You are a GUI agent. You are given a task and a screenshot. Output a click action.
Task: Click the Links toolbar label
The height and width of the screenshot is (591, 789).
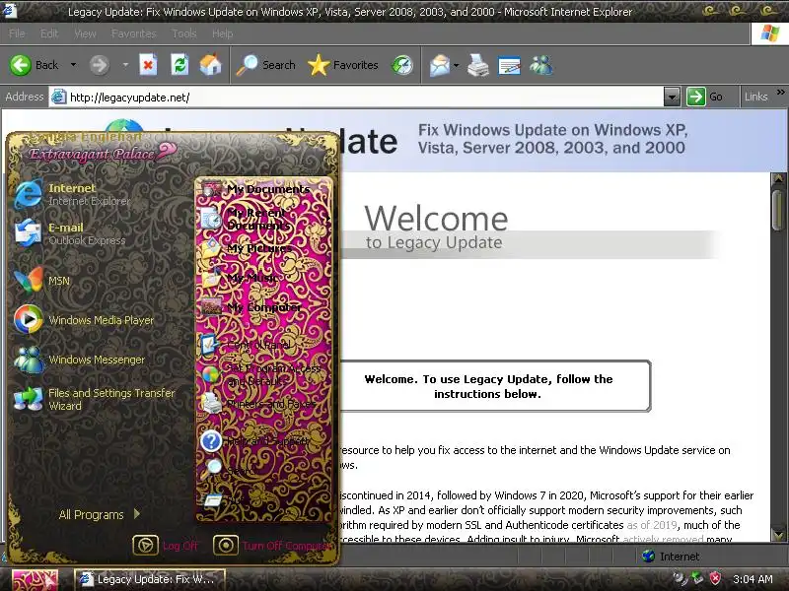[x=755, y=97]
